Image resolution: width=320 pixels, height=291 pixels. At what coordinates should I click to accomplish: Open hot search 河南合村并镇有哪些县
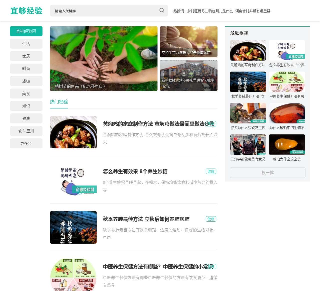tap(253, 11)
